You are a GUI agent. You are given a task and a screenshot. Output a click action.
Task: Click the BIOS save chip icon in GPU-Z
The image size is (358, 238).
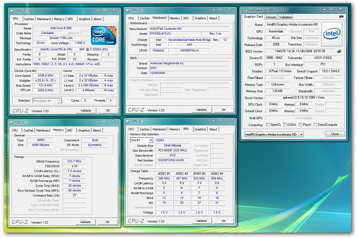pos(339,51)
